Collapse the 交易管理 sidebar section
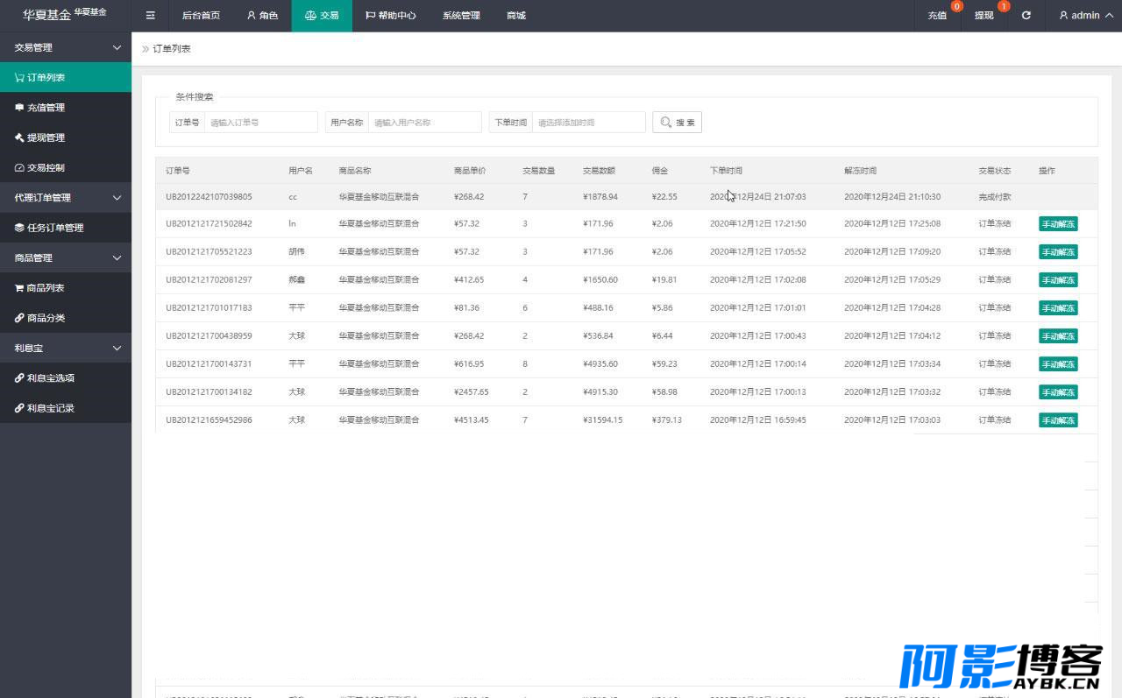Screen dimensions: 1122x698 tap(66, 47)
